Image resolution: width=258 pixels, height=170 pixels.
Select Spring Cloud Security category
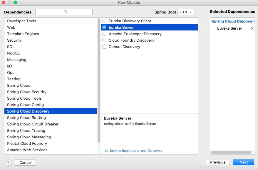pyautogui.click(x=51, y=92)
